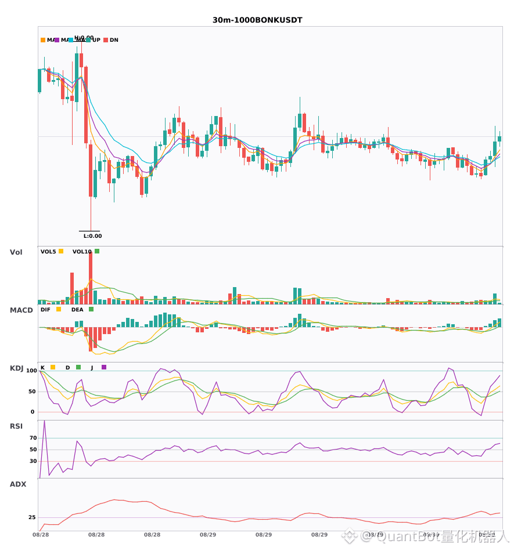Click the ADX panel label
Screen dimensions: 514x551
click(x=18, y=484)
